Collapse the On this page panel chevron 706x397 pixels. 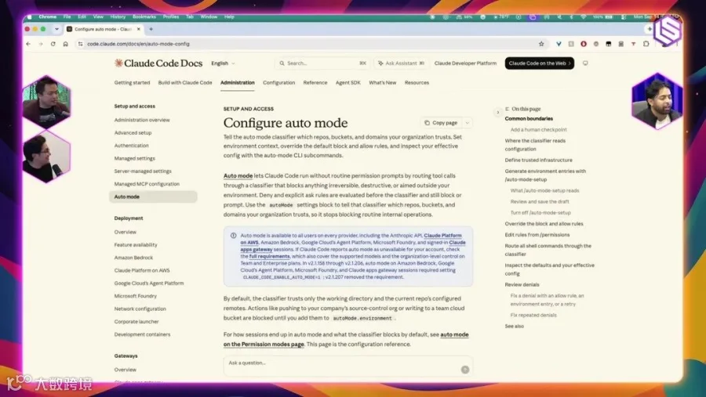click(x=497, y=112)
